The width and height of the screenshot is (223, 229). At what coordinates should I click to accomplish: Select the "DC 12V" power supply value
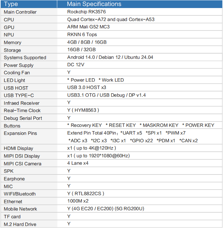pos(76,65)
